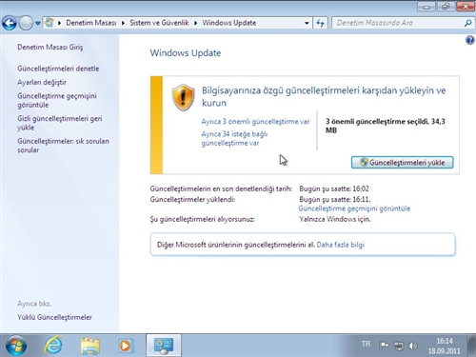Open the recent pages dropdown arrow
476x357 pixels.
pyautogui.click(x=38, y=23)
